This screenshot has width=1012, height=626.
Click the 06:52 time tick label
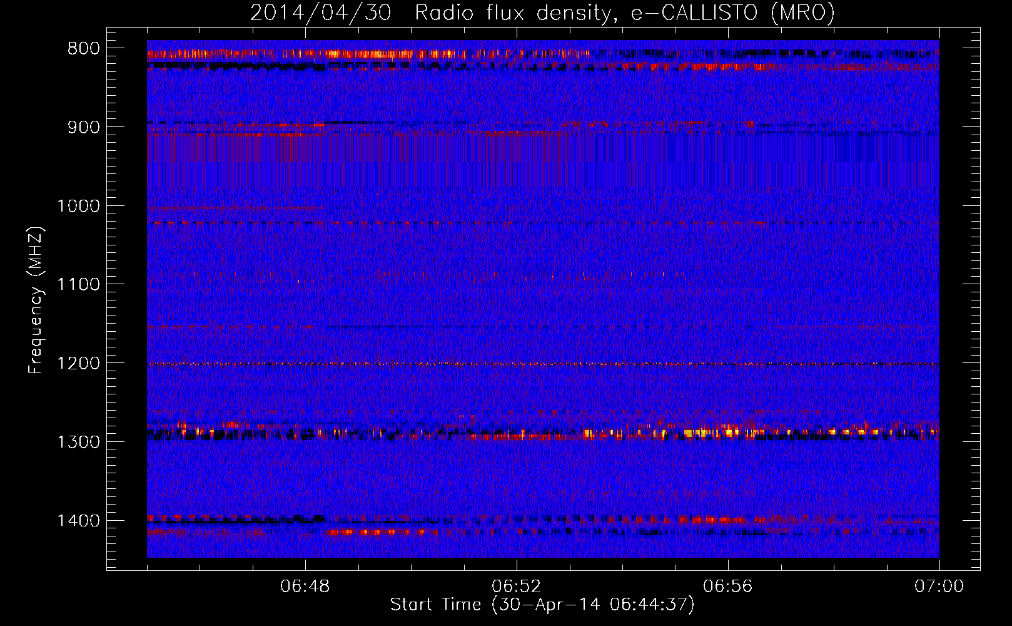pyautogui.click(x=517, y=587)
